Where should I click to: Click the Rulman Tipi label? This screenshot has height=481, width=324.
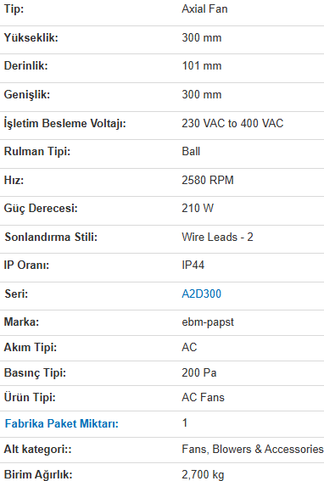tap(37, 152)
